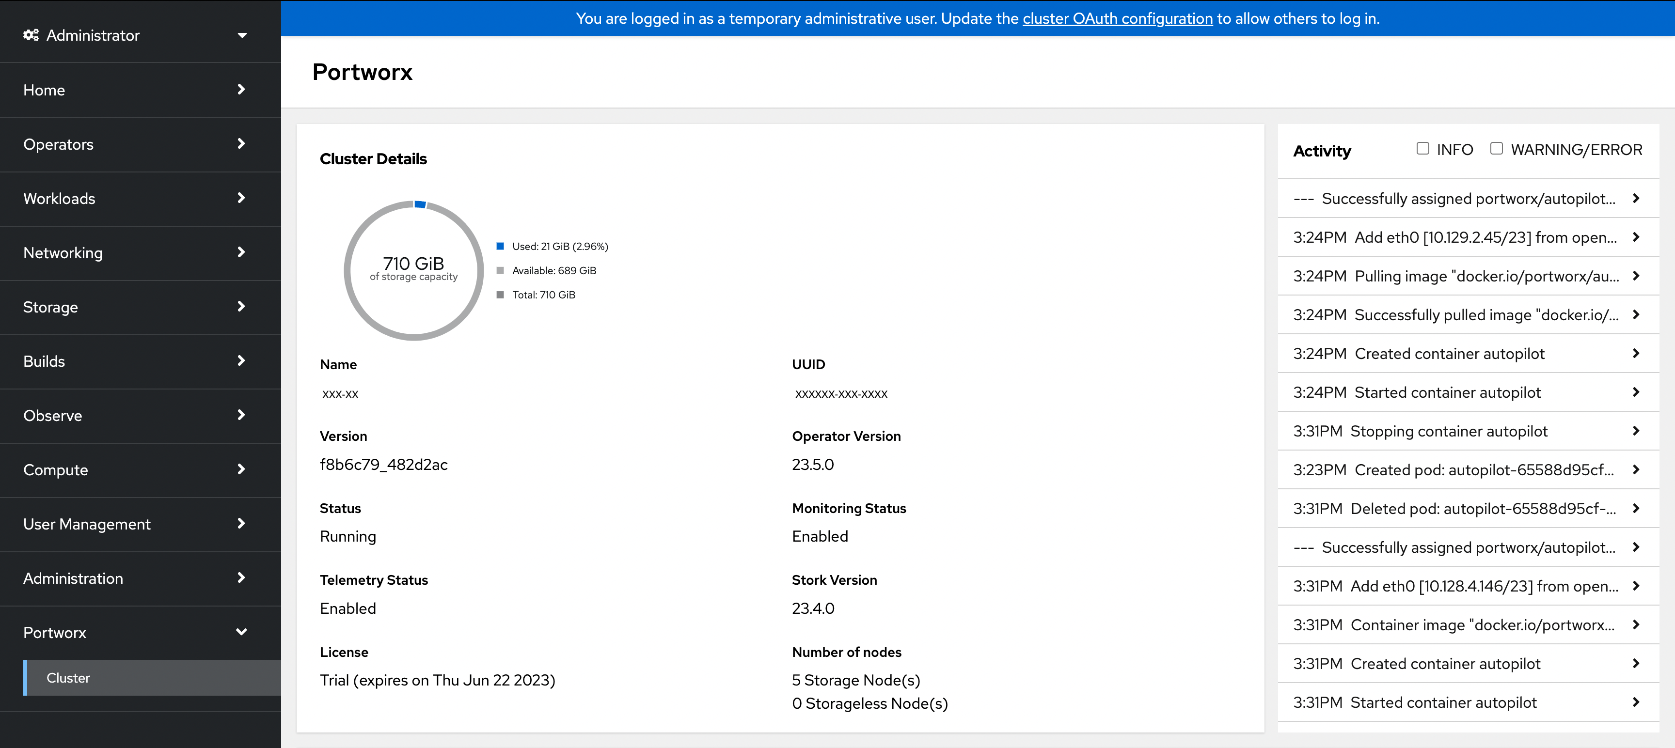This screenshot has height=748, width=1675.
Task: Click arrow beside 3:31PM 'Started container autopilot'
Action: click(x=1635, y=702)
